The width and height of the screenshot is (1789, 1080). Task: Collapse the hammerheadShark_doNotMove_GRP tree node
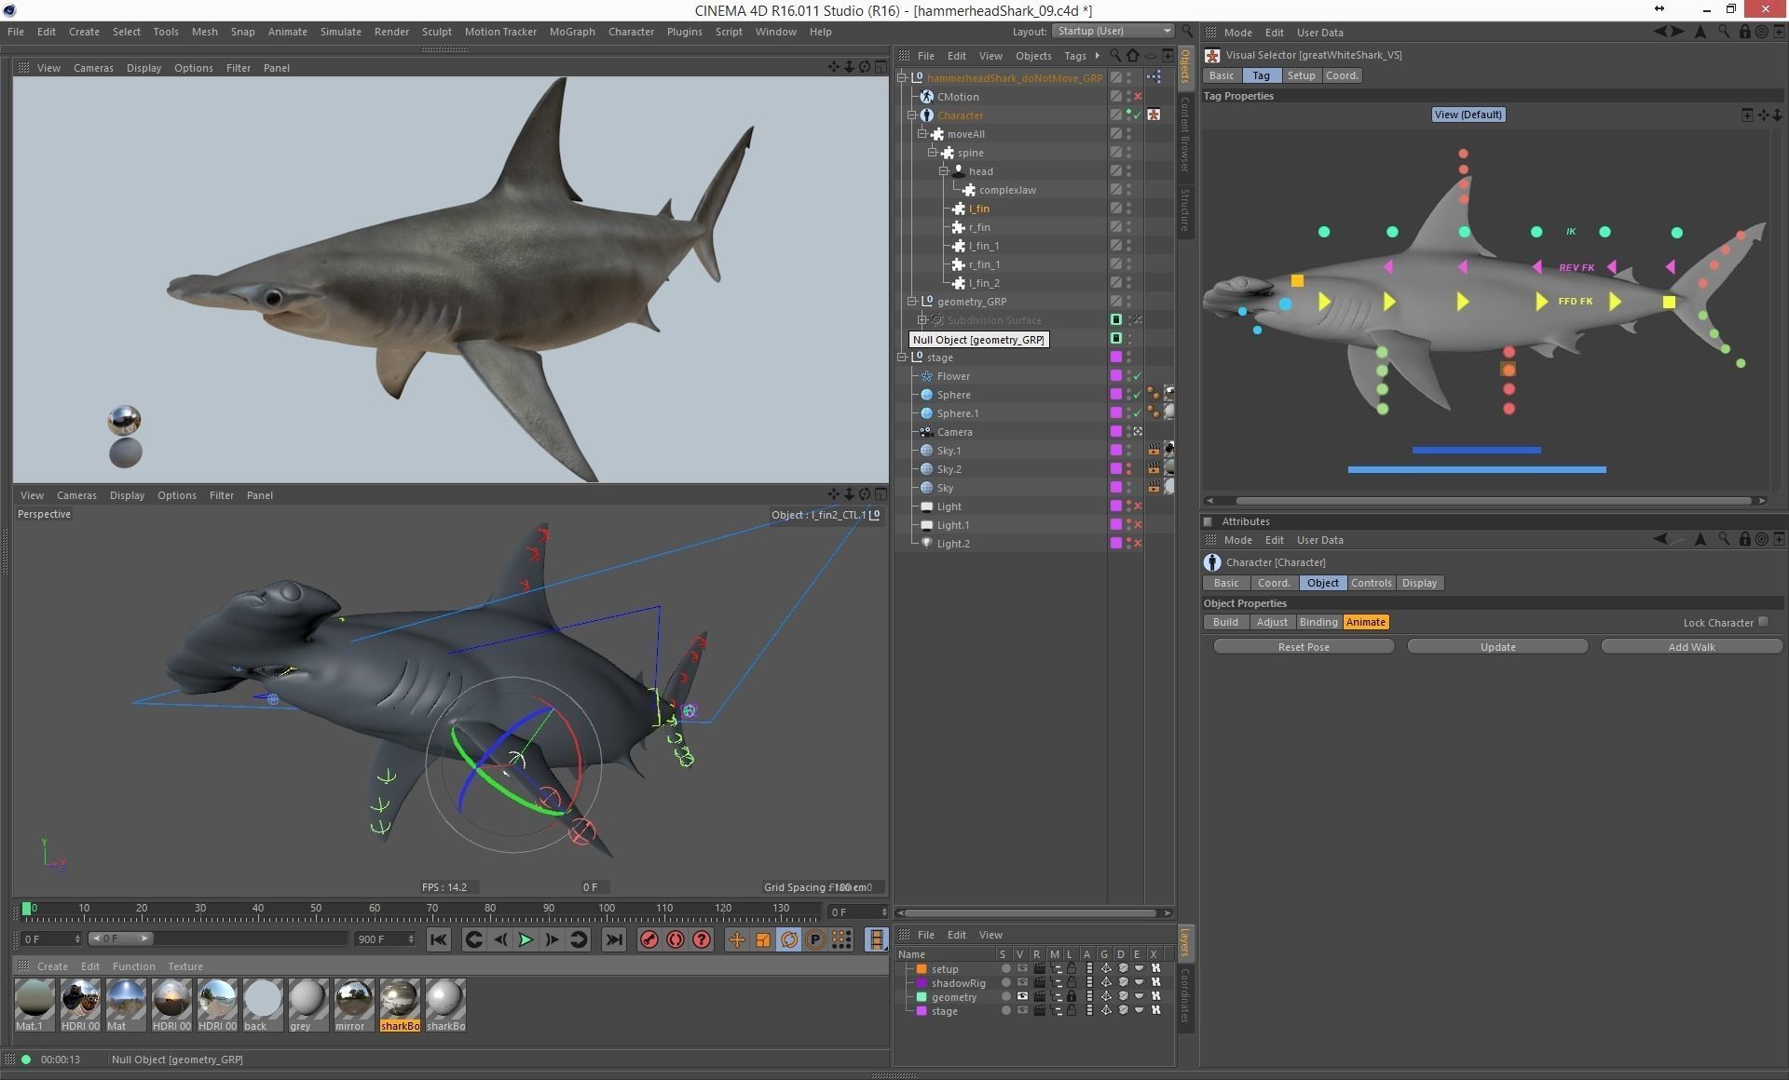pyautogui.click(x=902, y=78)
